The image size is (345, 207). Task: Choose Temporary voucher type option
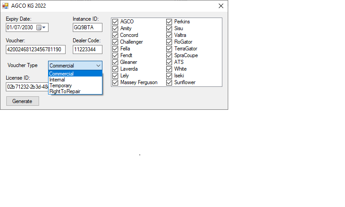pyautogui.click(x=61, y=85)
